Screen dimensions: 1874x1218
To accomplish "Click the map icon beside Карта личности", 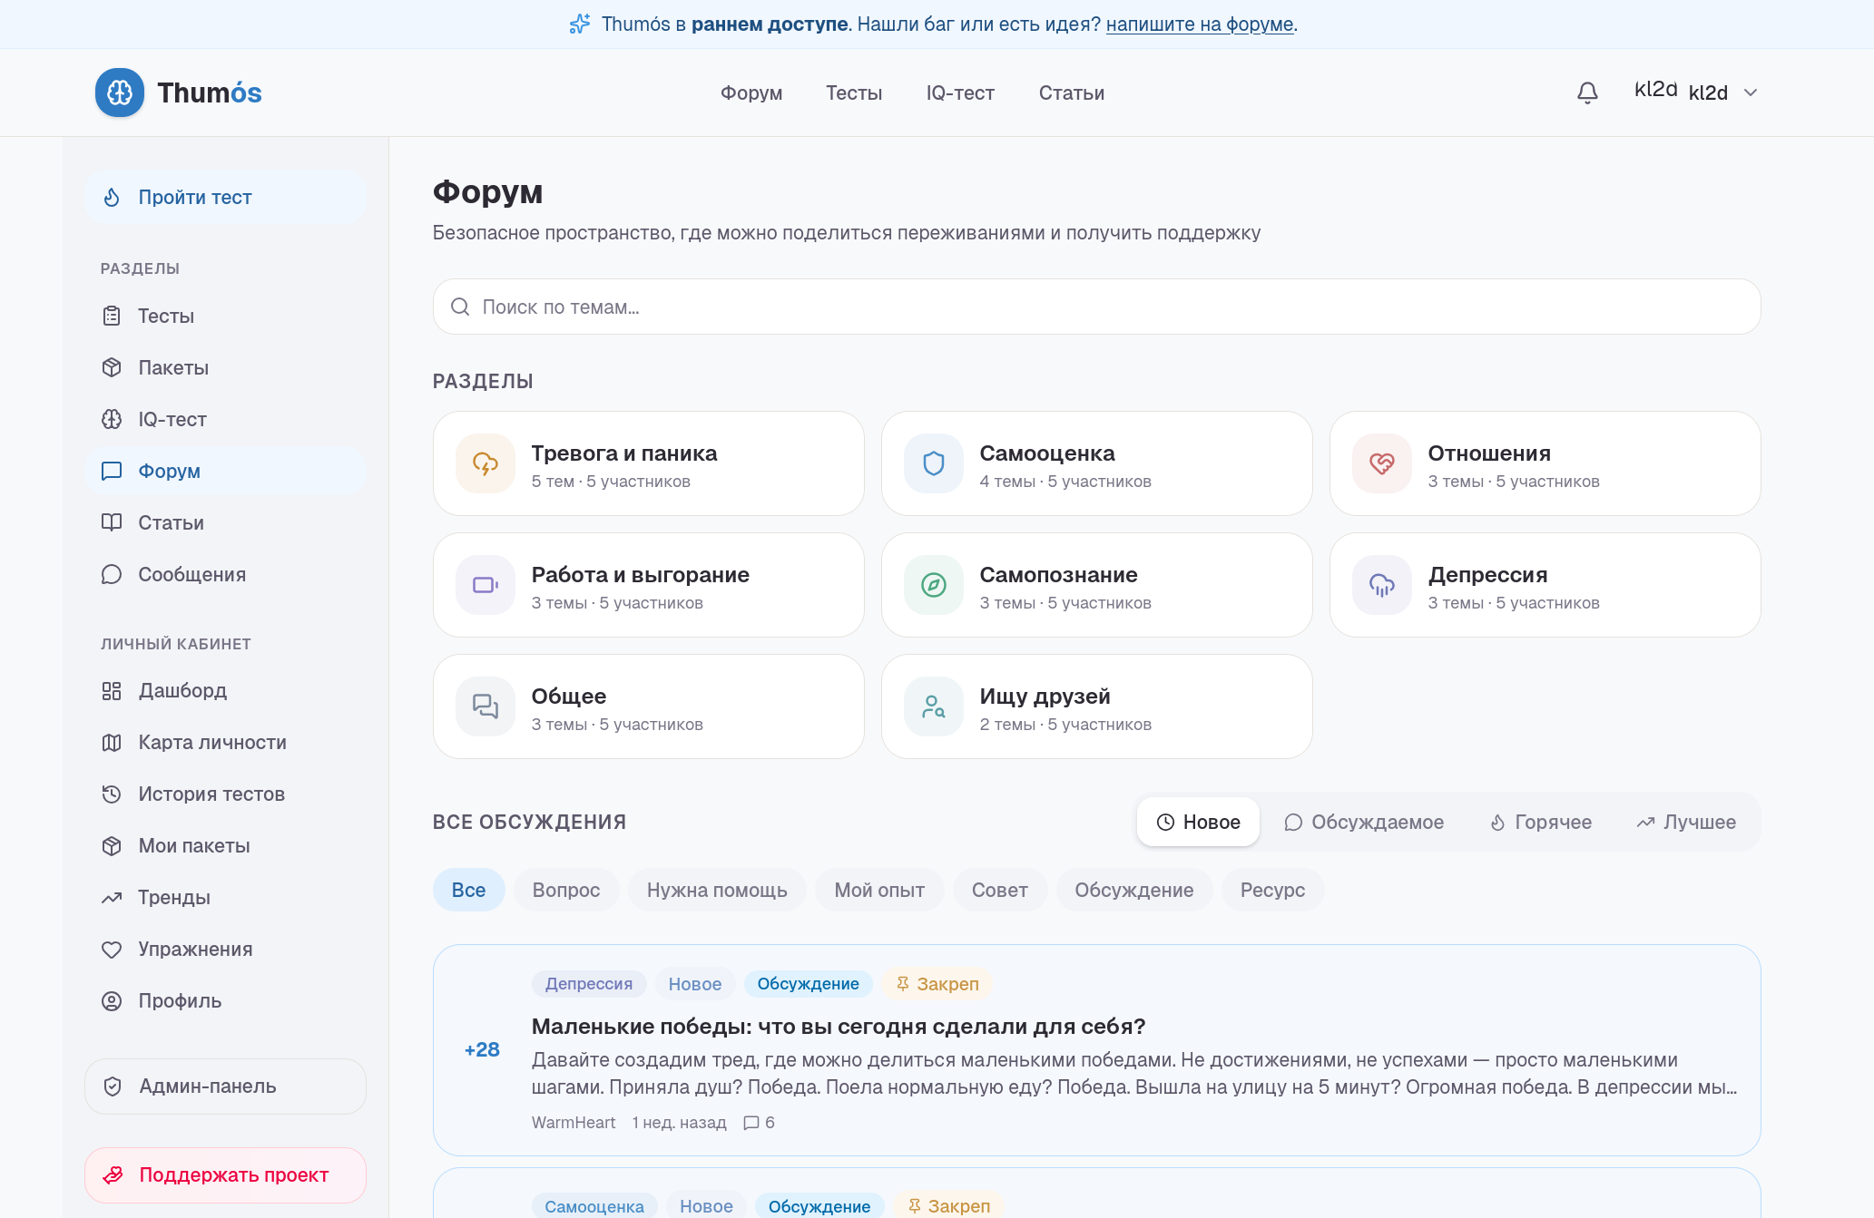I will [112, 743].
